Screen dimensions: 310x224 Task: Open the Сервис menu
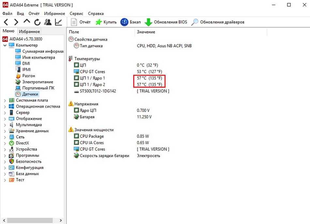point(76,13)
